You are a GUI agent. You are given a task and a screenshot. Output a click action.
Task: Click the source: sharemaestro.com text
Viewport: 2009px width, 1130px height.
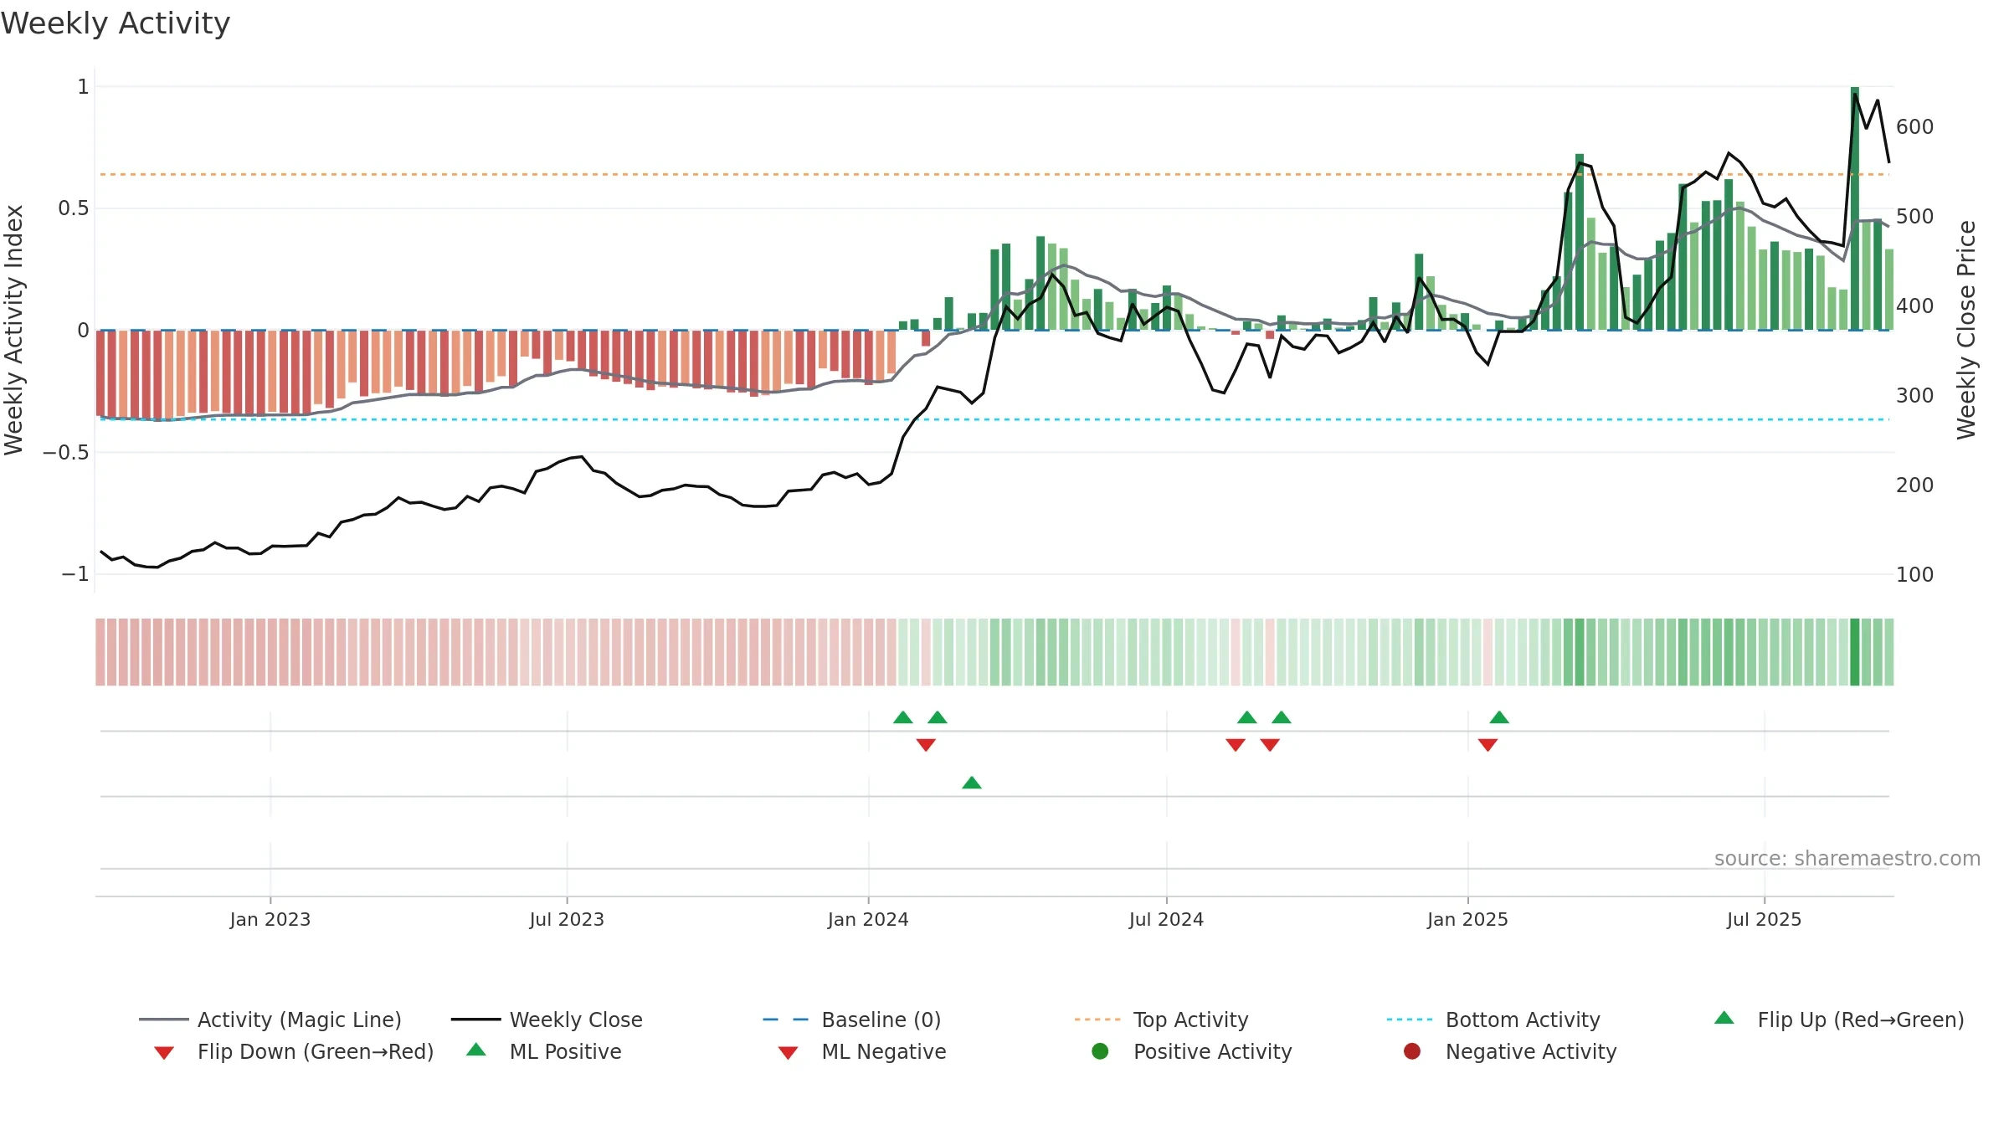click(1847, 859)
